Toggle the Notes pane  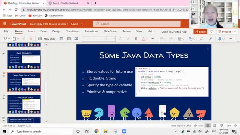point(199,126)
